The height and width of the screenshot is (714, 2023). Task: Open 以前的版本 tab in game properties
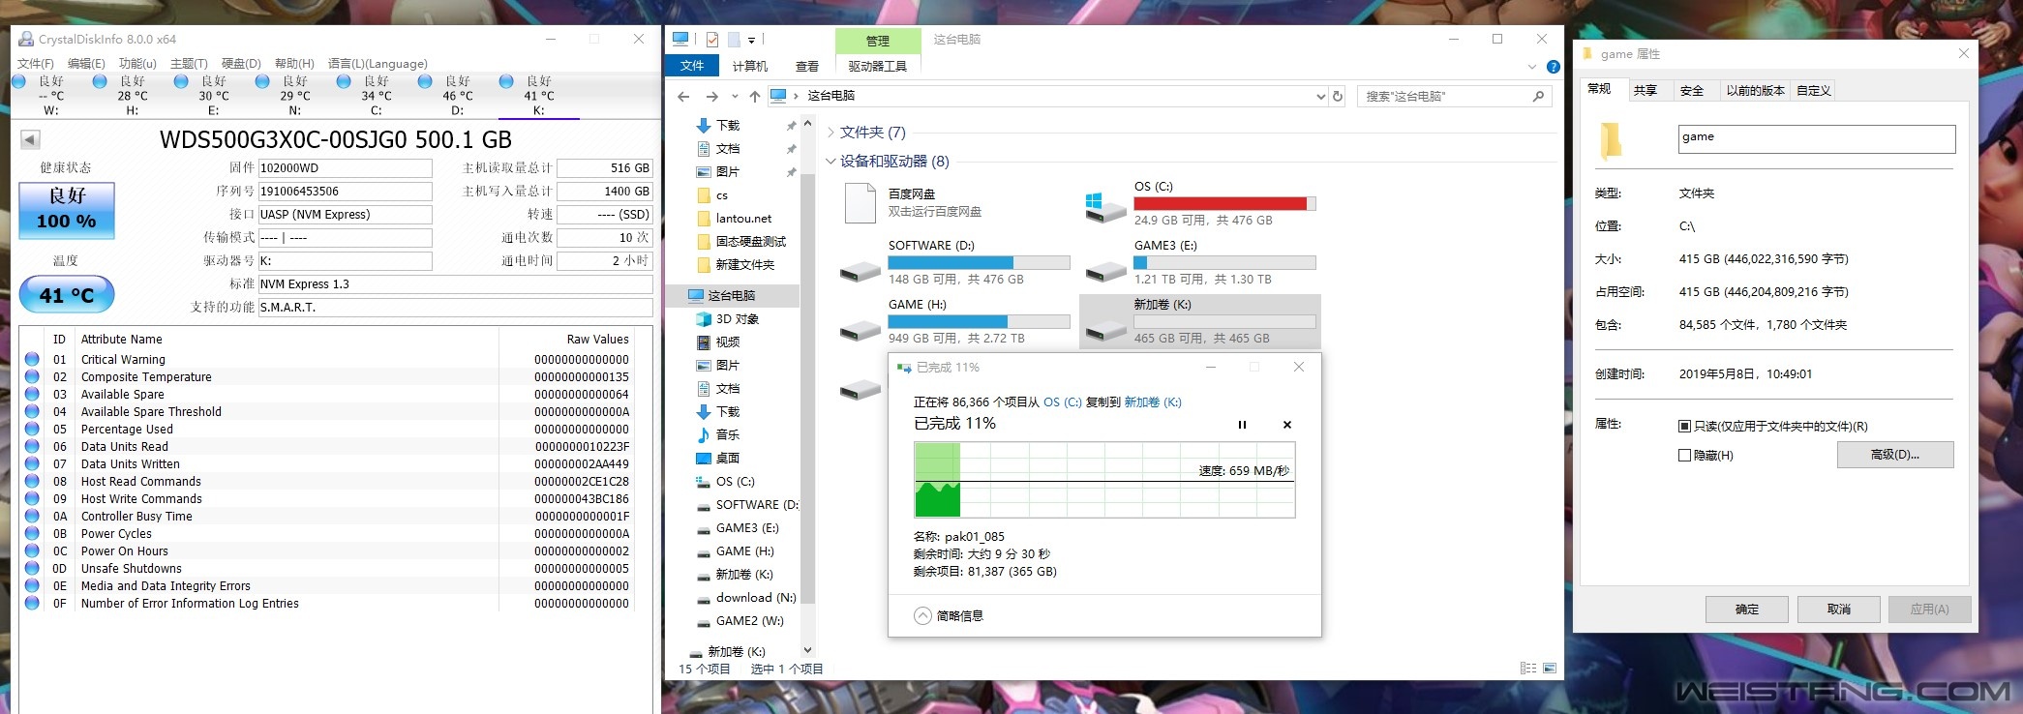click(x=1755, y=91)
